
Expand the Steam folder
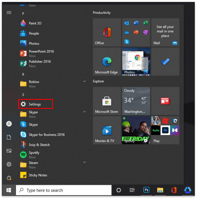(85, 162)
